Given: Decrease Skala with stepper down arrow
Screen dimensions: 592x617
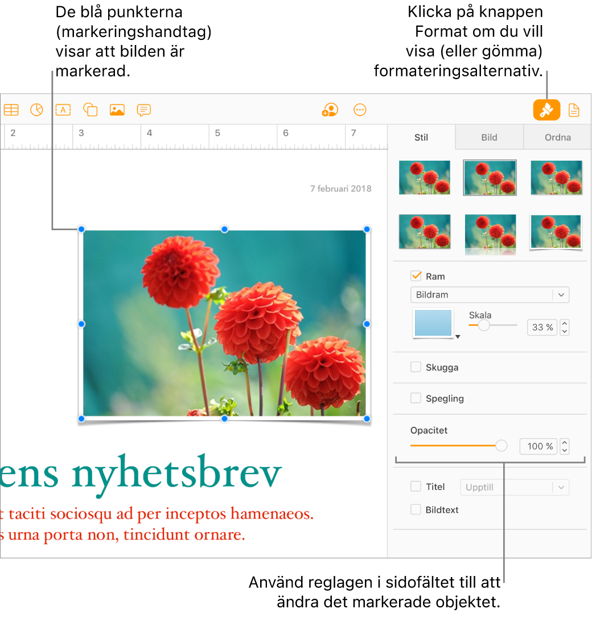Looking at the screenshot, I should pyautogui.click(x=565, y=332).
